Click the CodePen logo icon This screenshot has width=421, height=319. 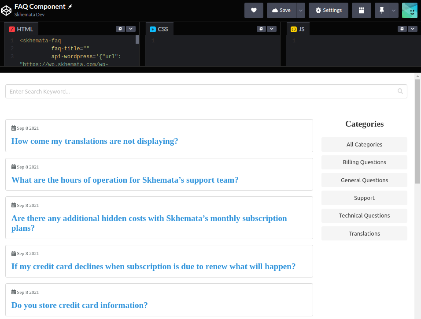[6, 11]
